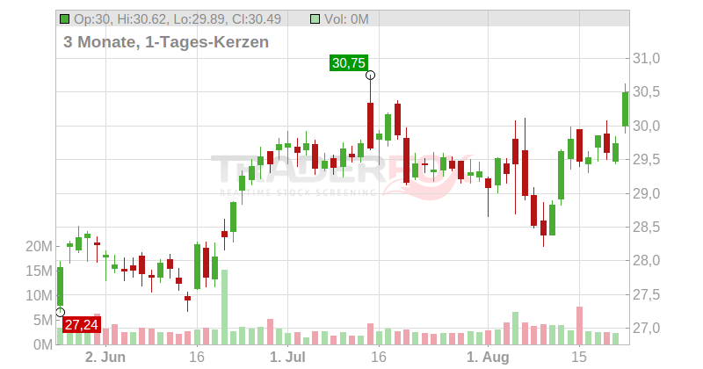This screenshot has width=703, height=369.
Task: Click the 'Op:30, Hi:30.62' OHLC readout
Action: tap(178, 18)
